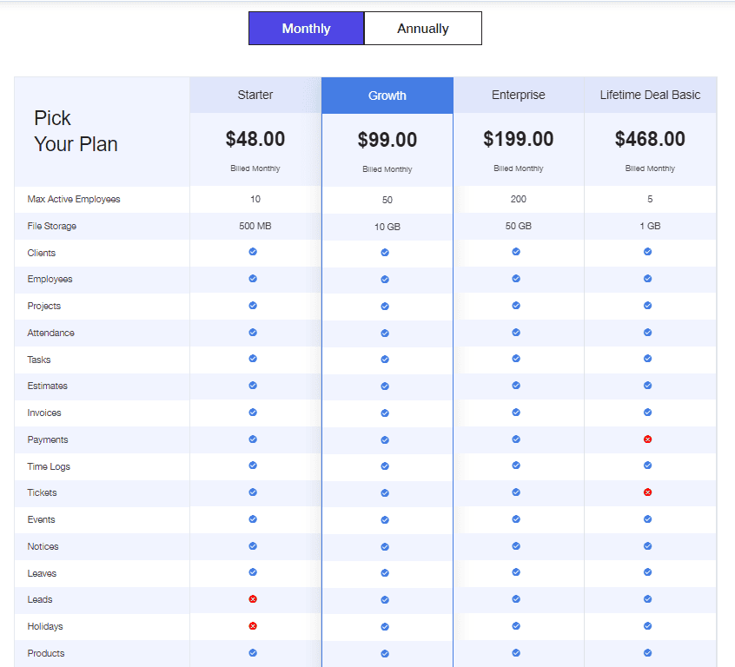Click Growth checkmark in Attendance row

pos(385,333)
